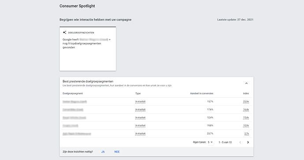Click the 23,9x index value
The image size is (304, 160).
click(246, 102)
